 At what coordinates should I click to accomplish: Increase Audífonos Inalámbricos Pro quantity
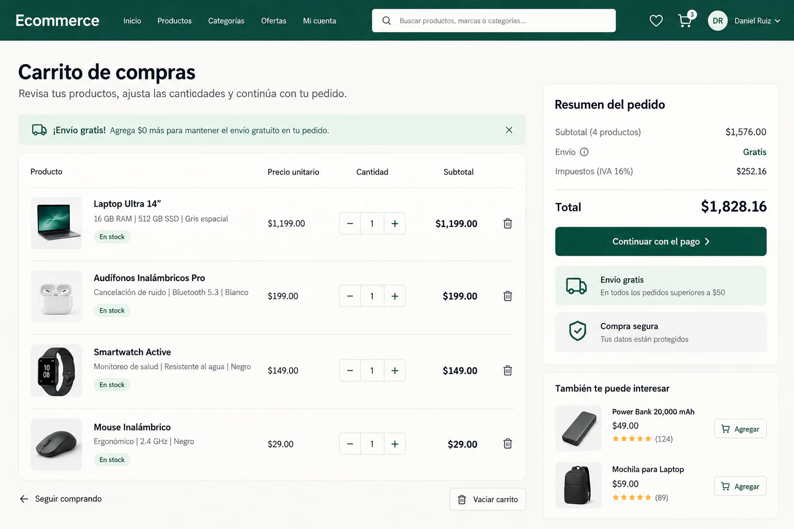pos(395,296)
